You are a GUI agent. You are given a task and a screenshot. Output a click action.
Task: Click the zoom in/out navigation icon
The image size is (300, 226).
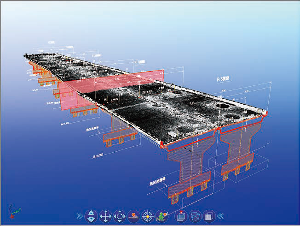pyautogui.click(x=91, y=216)
